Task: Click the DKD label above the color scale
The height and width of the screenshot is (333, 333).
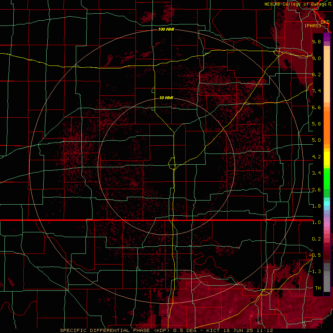Action: (x=325, y=22)
